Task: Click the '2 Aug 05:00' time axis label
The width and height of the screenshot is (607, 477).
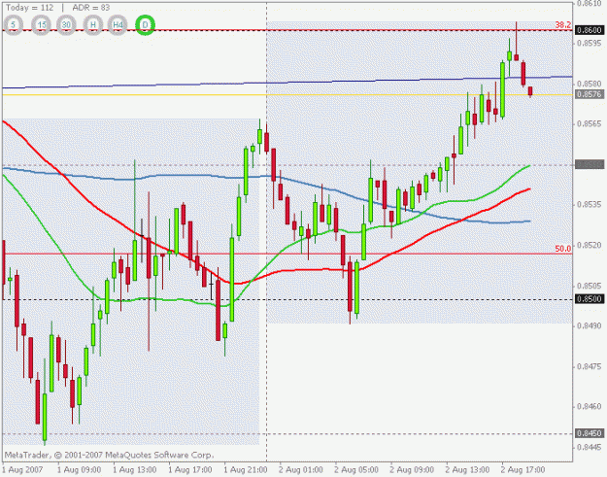Action: (x=356, y=470)
